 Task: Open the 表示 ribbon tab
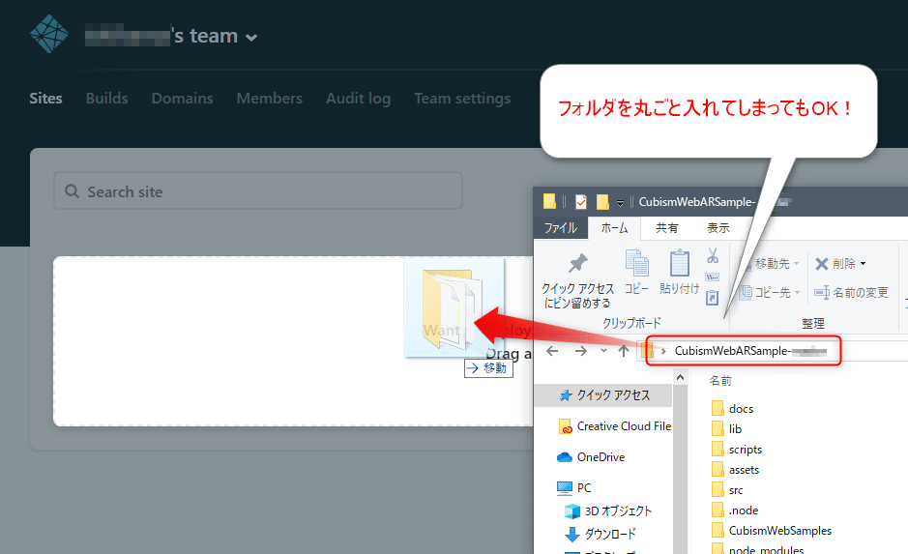coord(718,228)
